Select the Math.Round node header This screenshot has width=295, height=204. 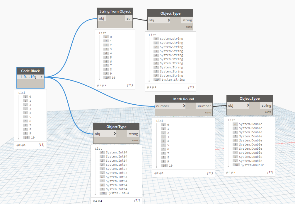tap(183, 99)
